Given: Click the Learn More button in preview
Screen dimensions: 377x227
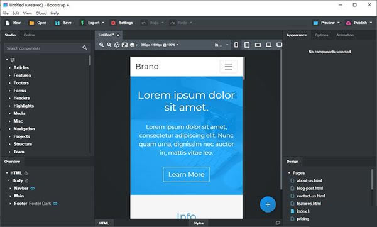Looking at the screenshot, I should [187, 175].
